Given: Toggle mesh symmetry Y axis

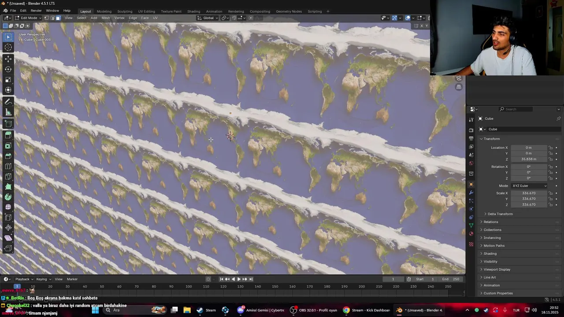Looking at the screenshot, I should click(427, 26).
